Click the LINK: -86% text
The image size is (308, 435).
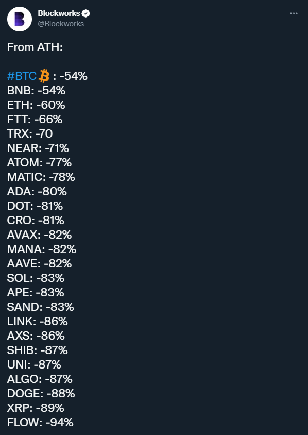click(x=38, y=321)
